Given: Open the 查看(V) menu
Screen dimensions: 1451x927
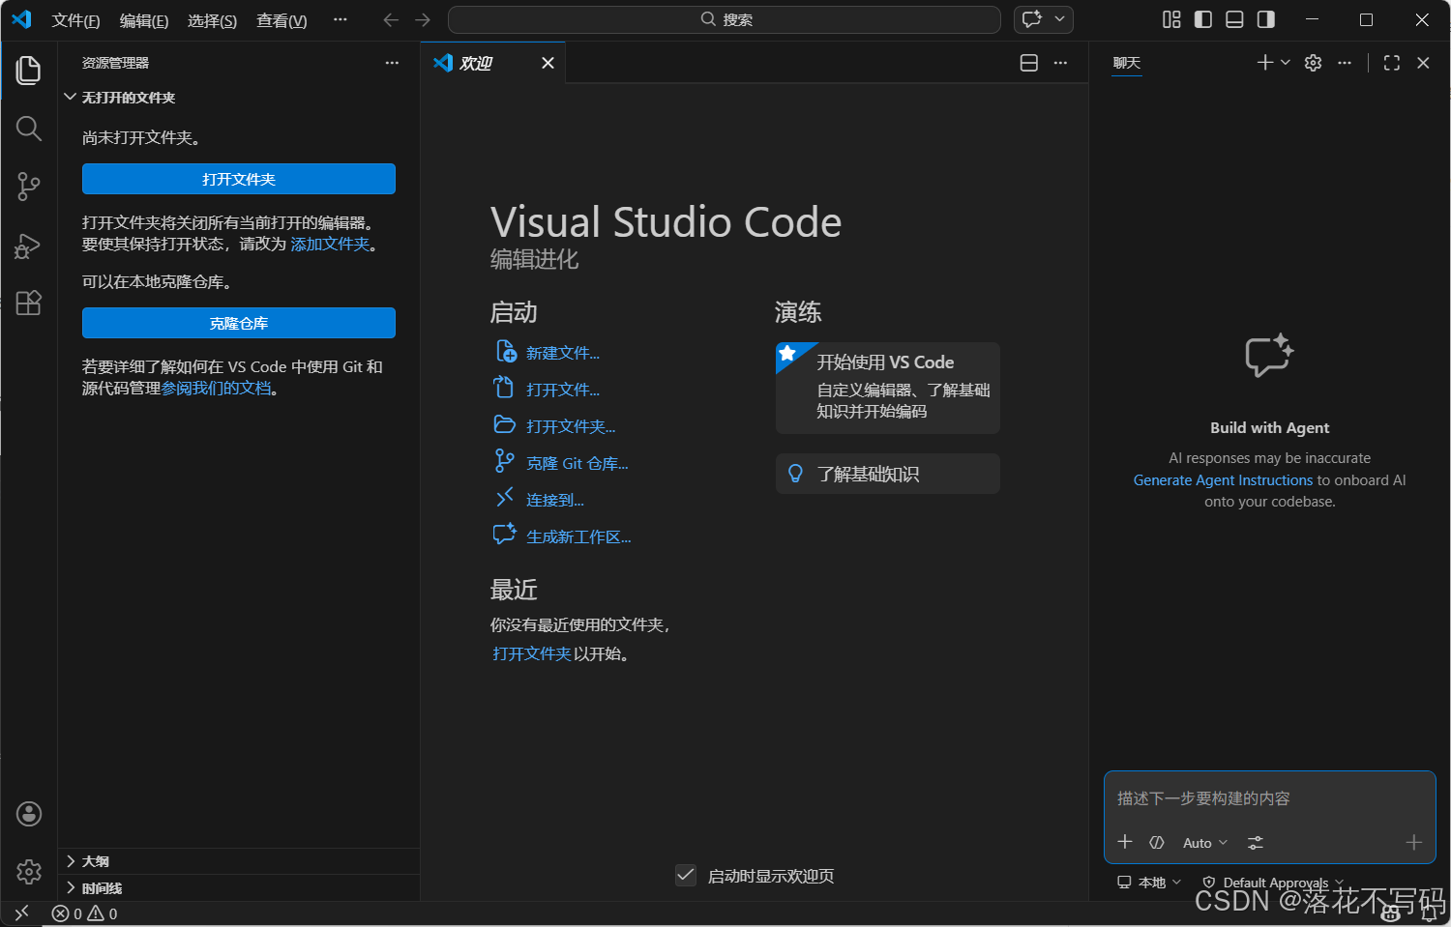Looking at the screenshot, I should (281, 20).
